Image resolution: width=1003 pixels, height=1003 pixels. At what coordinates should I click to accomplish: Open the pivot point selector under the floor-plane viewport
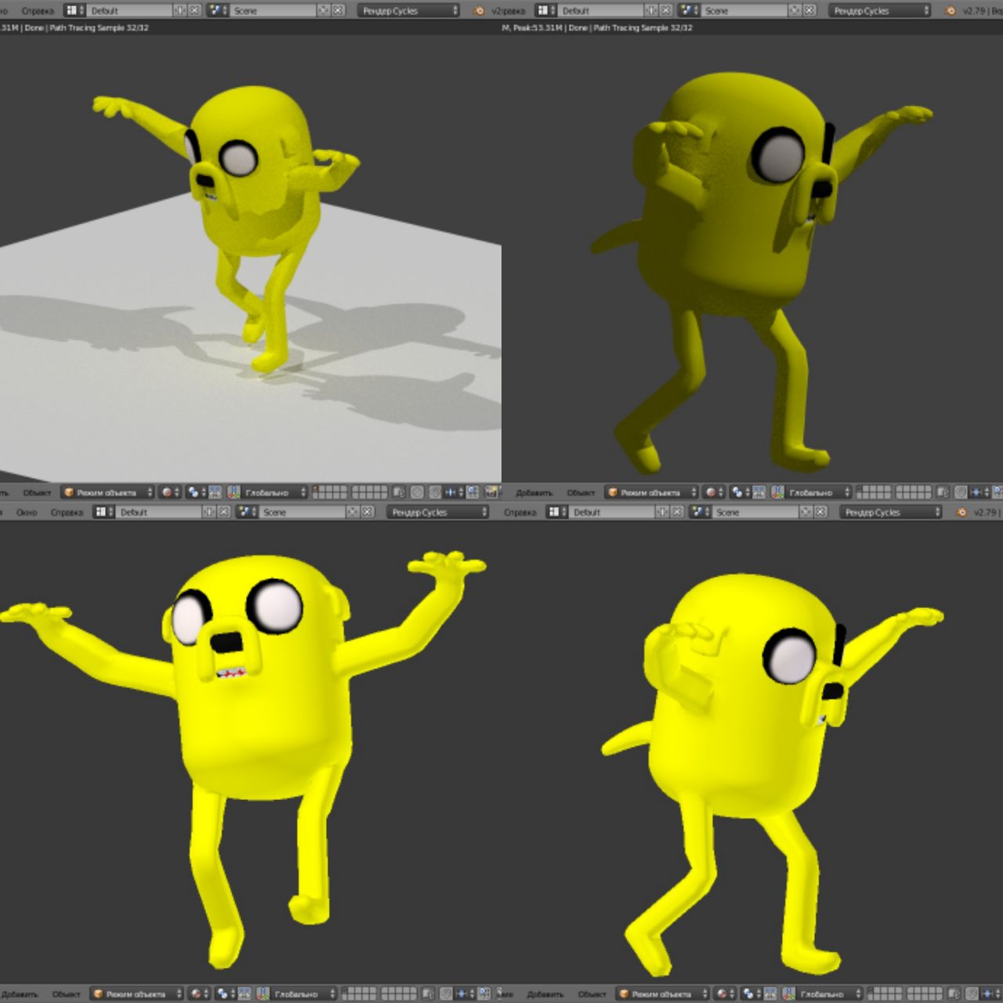(x=196, y=492)
